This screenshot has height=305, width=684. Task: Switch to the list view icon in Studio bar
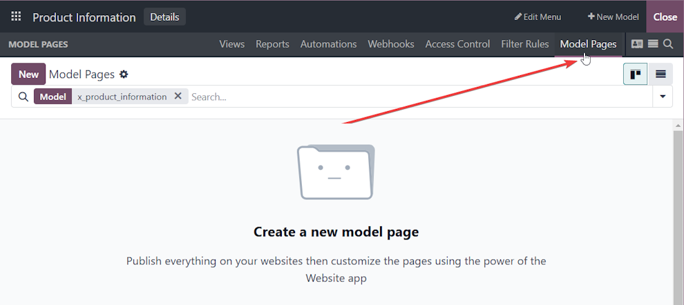tap(652, 44)
